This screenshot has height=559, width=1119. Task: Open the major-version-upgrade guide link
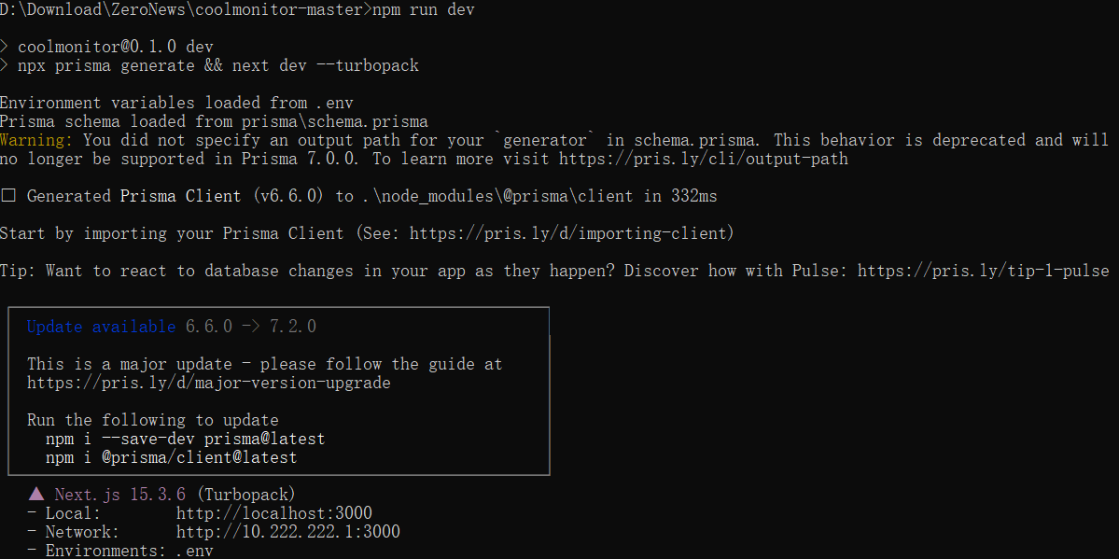point(208,383)
